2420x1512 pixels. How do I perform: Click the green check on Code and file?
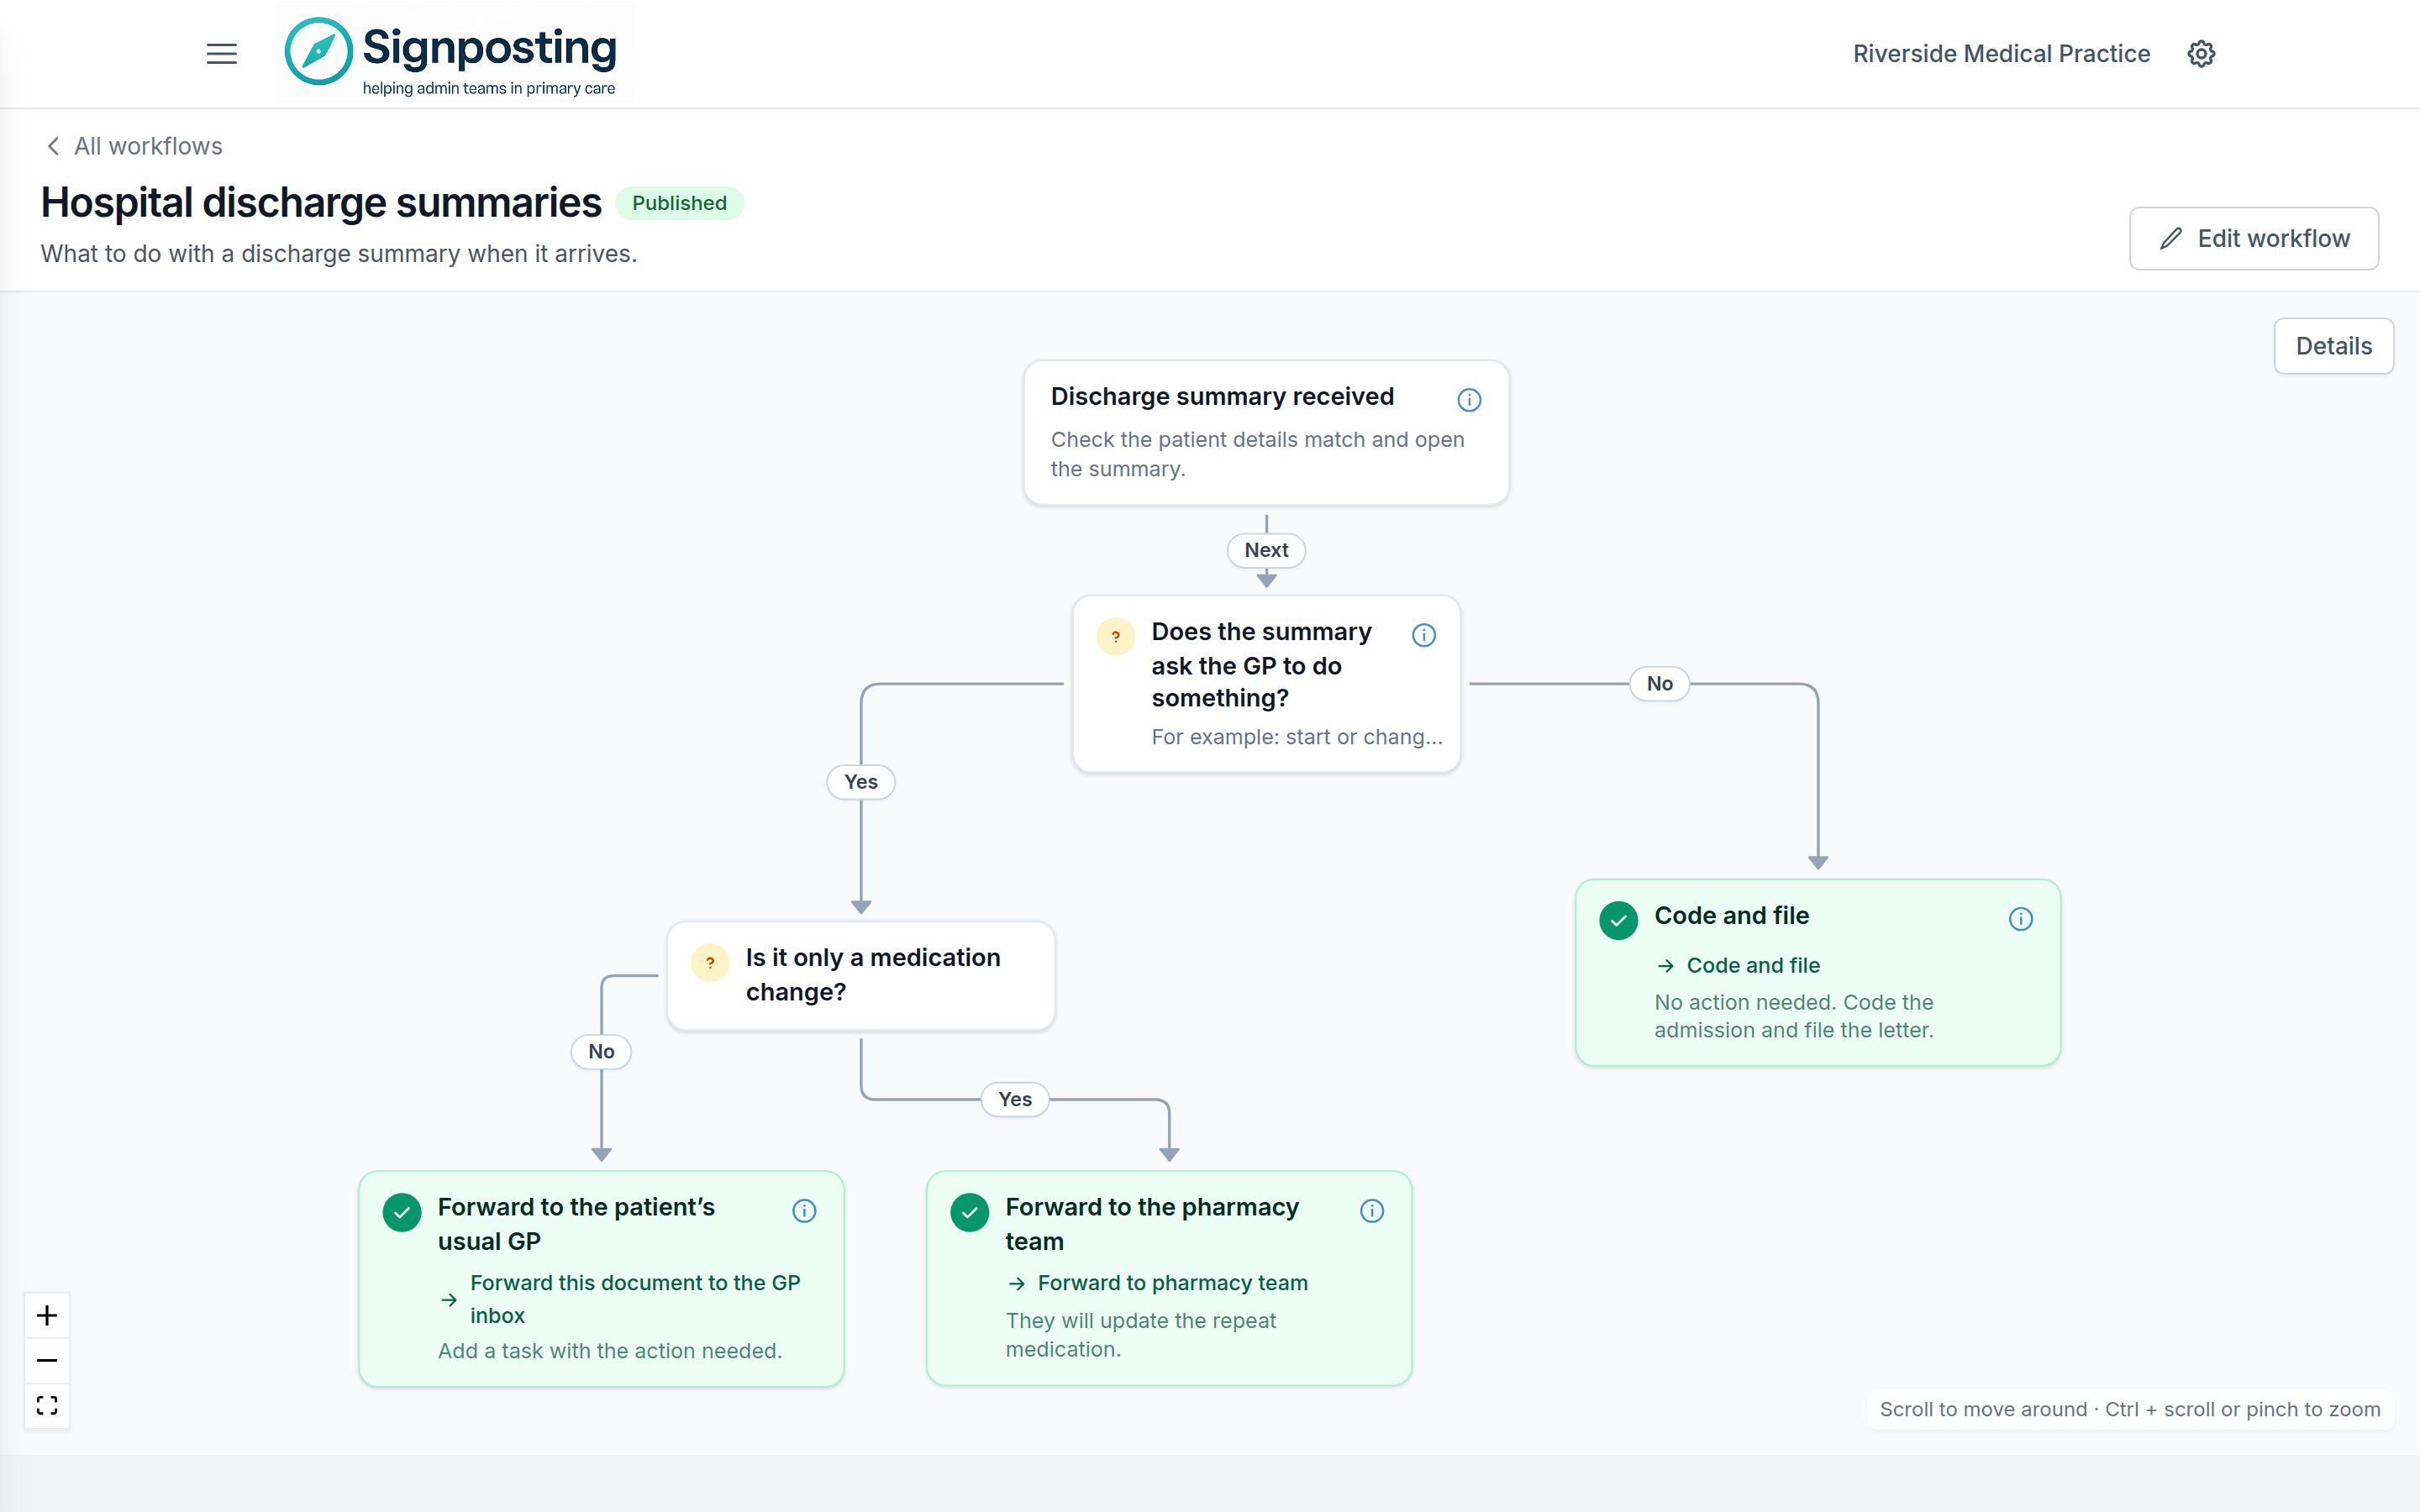(1618, 920)
